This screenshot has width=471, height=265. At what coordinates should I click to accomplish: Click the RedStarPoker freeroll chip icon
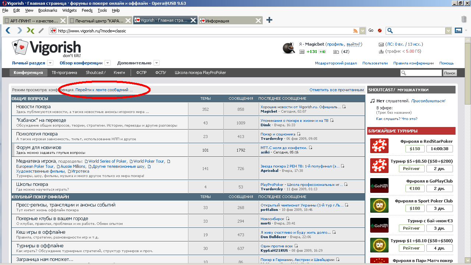click(379, 145)
